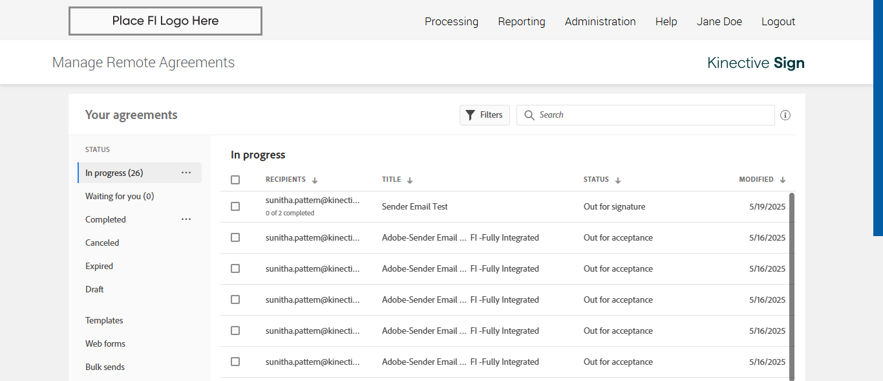Image resolution: width=883 pixels, height=381 pixels.
Task: Open the Processing menu
Action: 451,21
